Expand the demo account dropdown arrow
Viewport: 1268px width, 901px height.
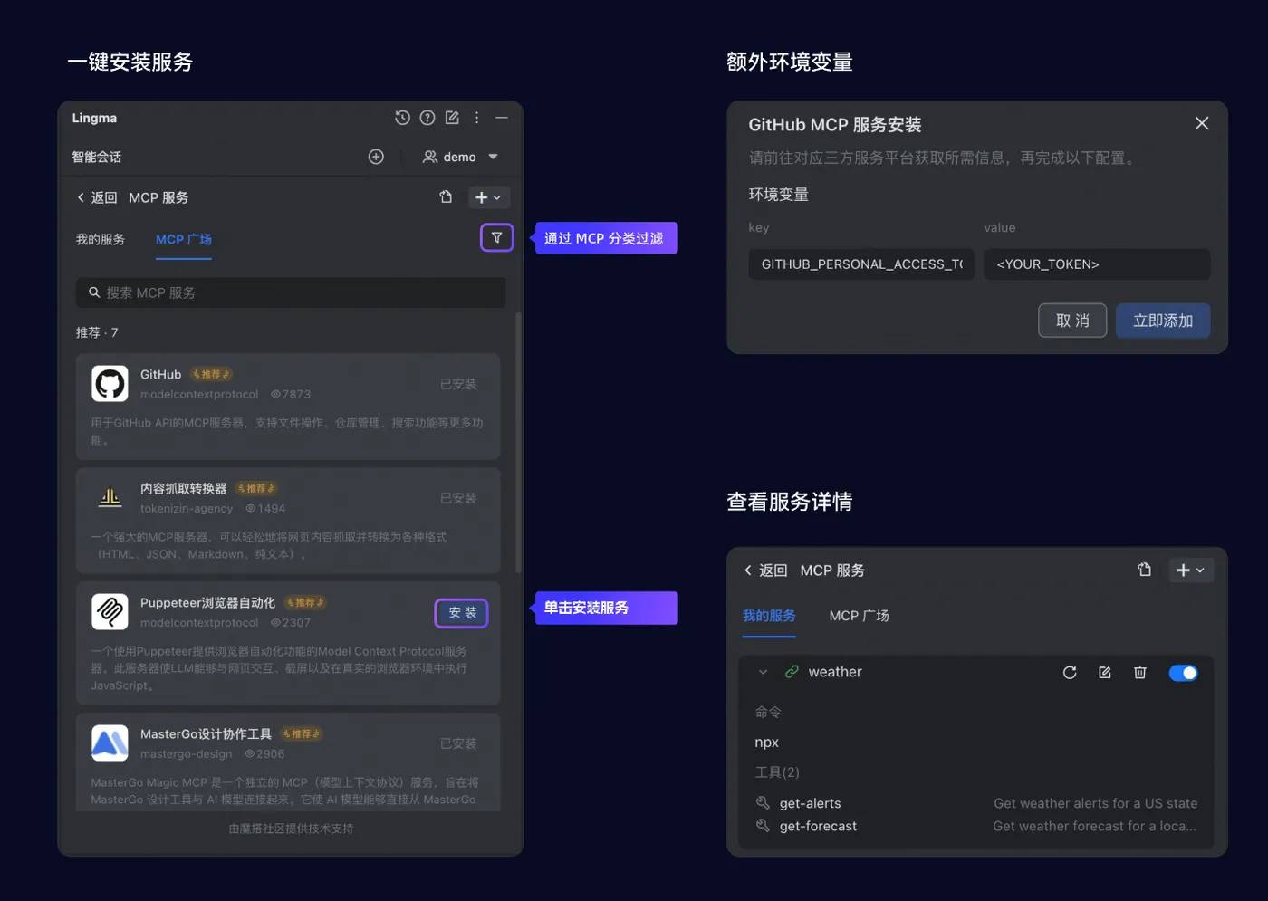(x=494, y=157)
